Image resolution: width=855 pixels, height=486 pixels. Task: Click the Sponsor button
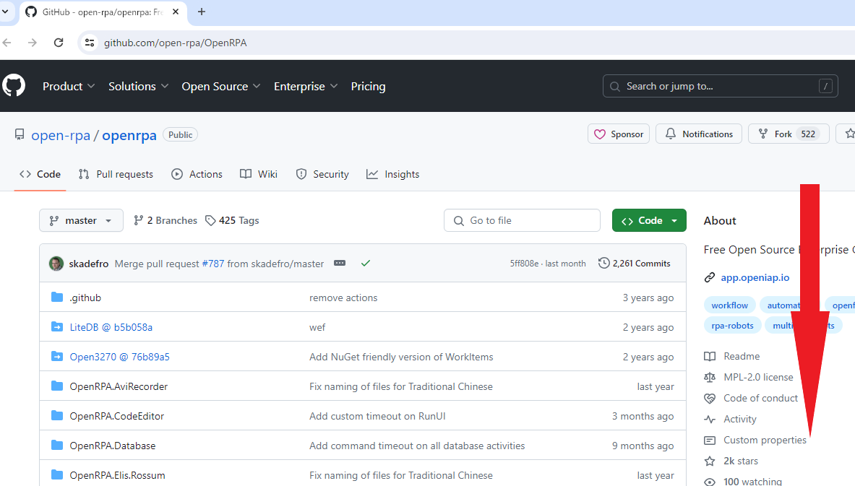(618, 134)
